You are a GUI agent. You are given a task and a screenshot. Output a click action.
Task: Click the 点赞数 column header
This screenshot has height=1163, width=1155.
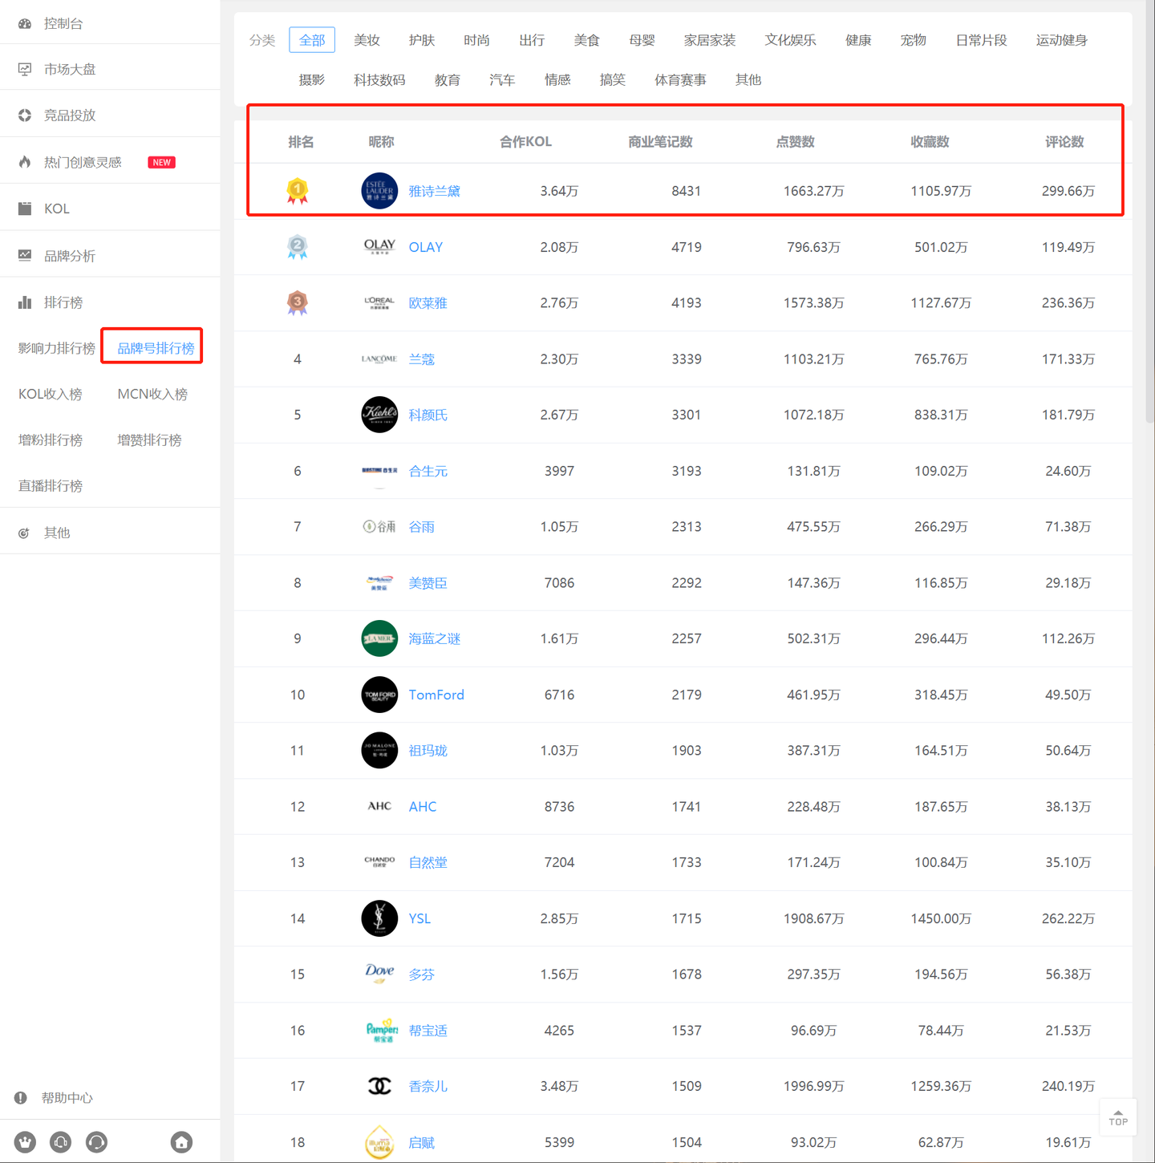(795, 142)
